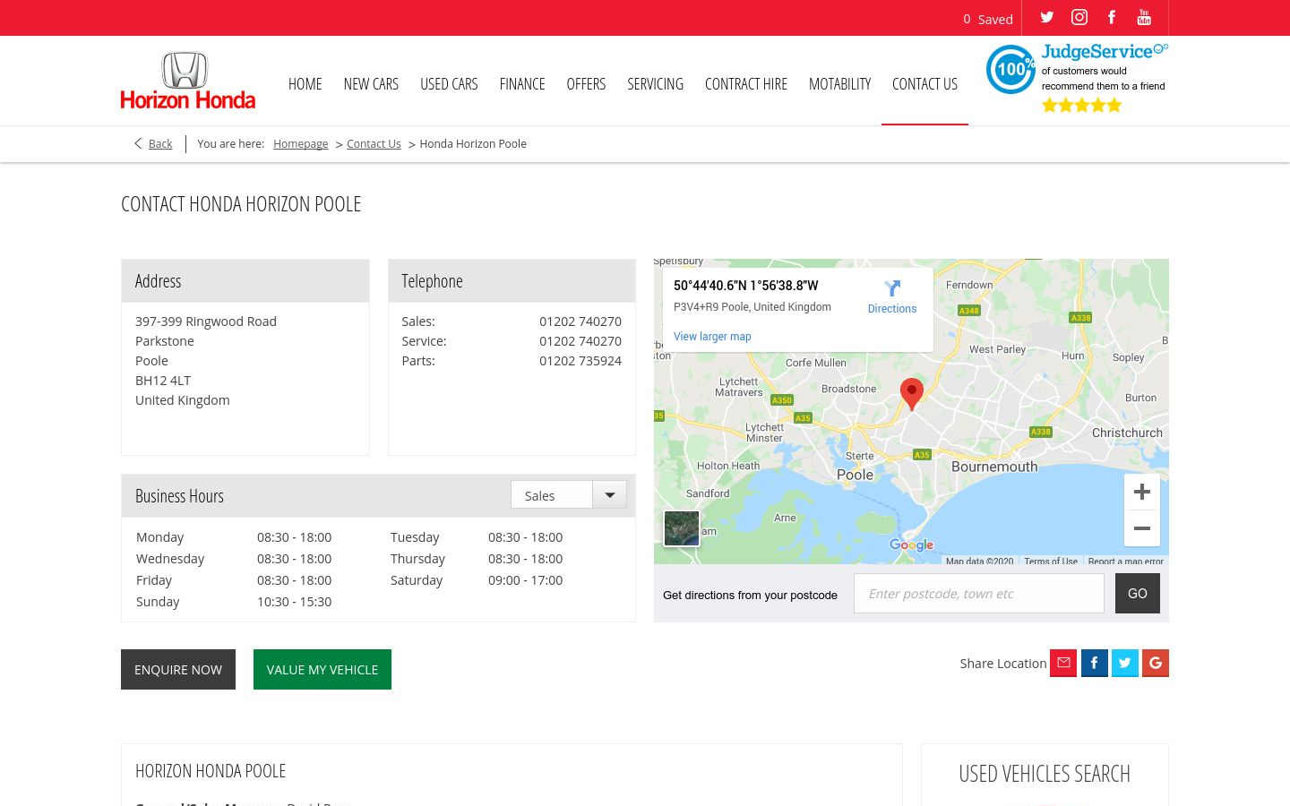The width and height of the screenshot is (1290, 806).
Task: Open OFFERS menu
Action: coord(586,83)
